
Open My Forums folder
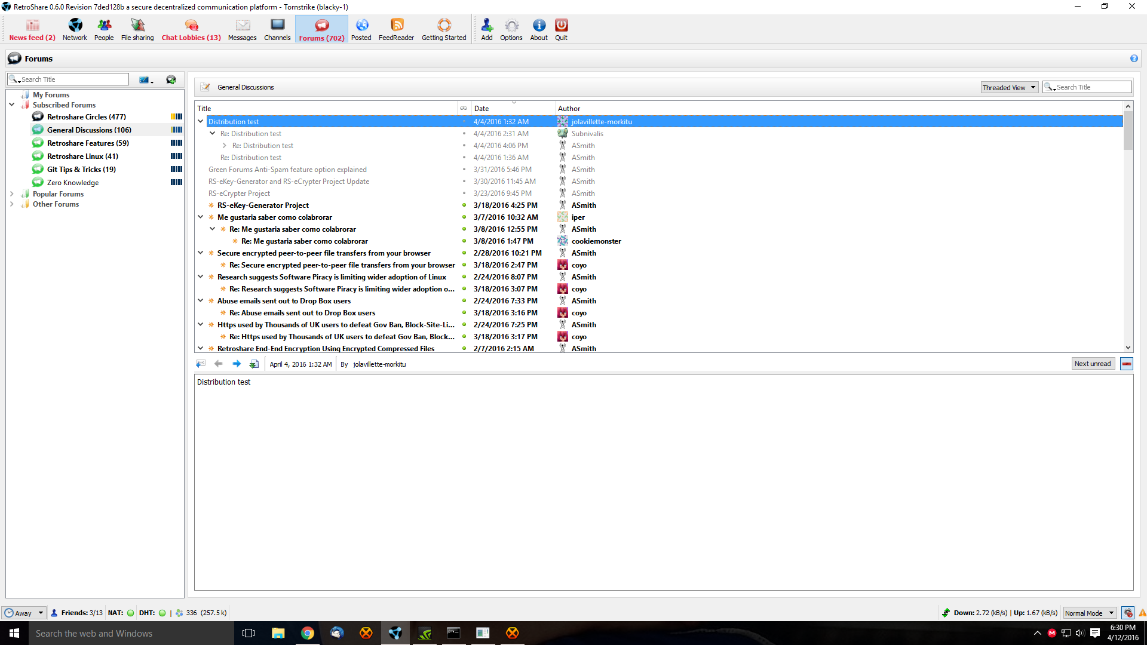point(51,94)
